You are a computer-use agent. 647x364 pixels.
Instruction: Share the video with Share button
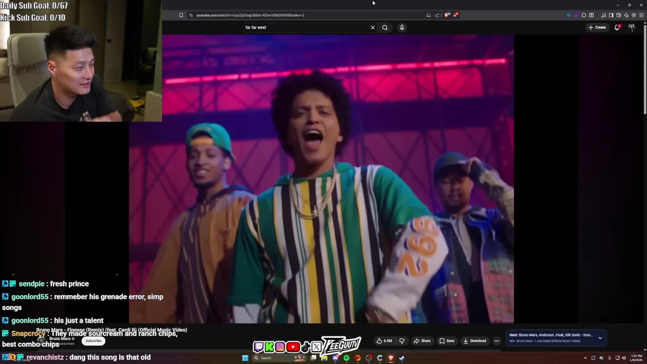(x=422, y=341)
